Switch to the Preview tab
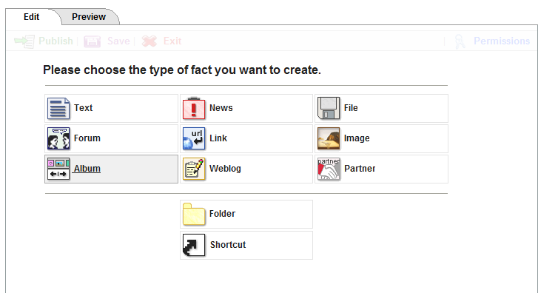Screen dimensions: 558x293 89,17
